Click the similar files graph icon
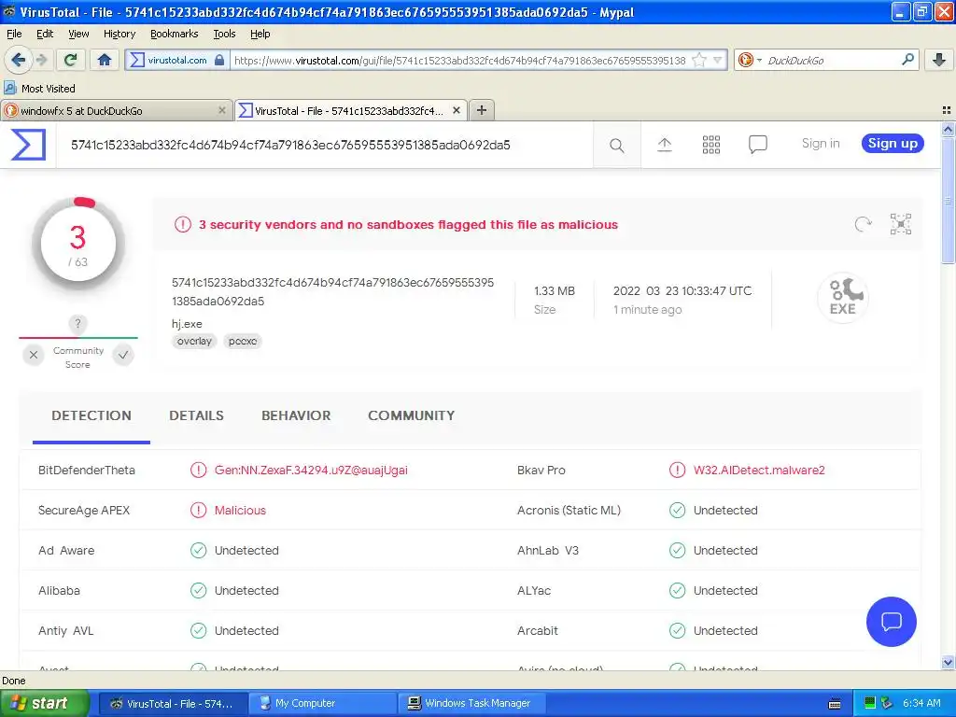 901,224
